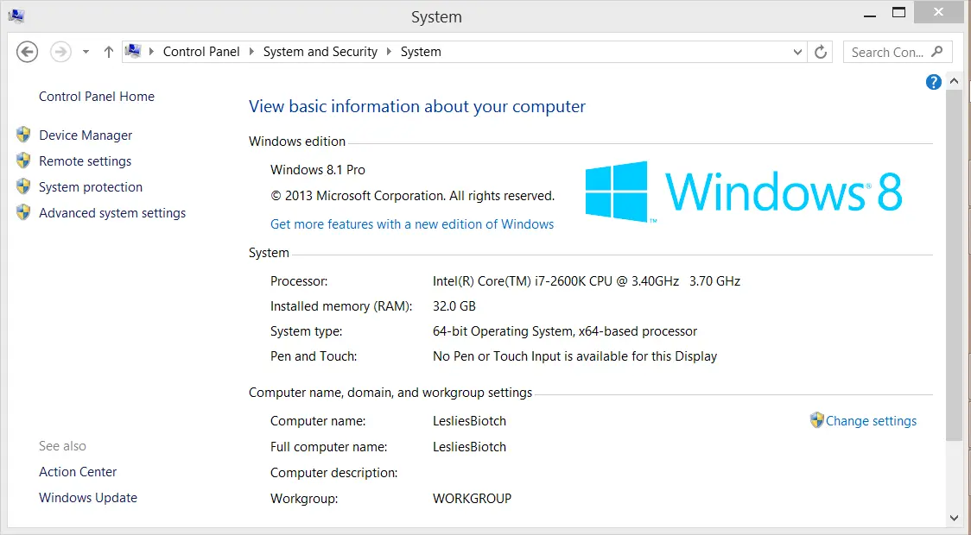This screenshot has width=971, height=535.
Task: Click Change settings link
Action: click(x=871, y=421)
